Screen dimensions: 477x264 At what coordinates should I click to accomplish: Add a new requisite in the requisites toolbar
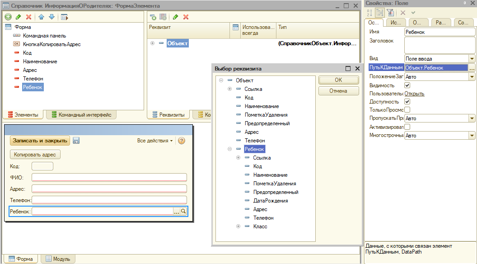coord(153,17)
